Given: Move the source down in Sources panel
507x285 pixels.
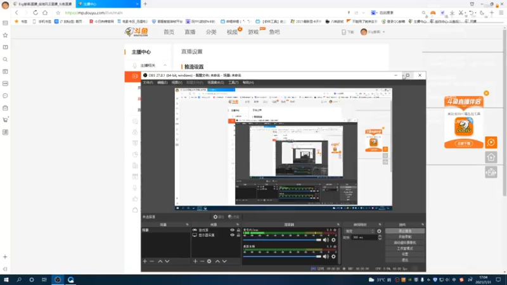Looking at the screenshot, I should (224, 261).
